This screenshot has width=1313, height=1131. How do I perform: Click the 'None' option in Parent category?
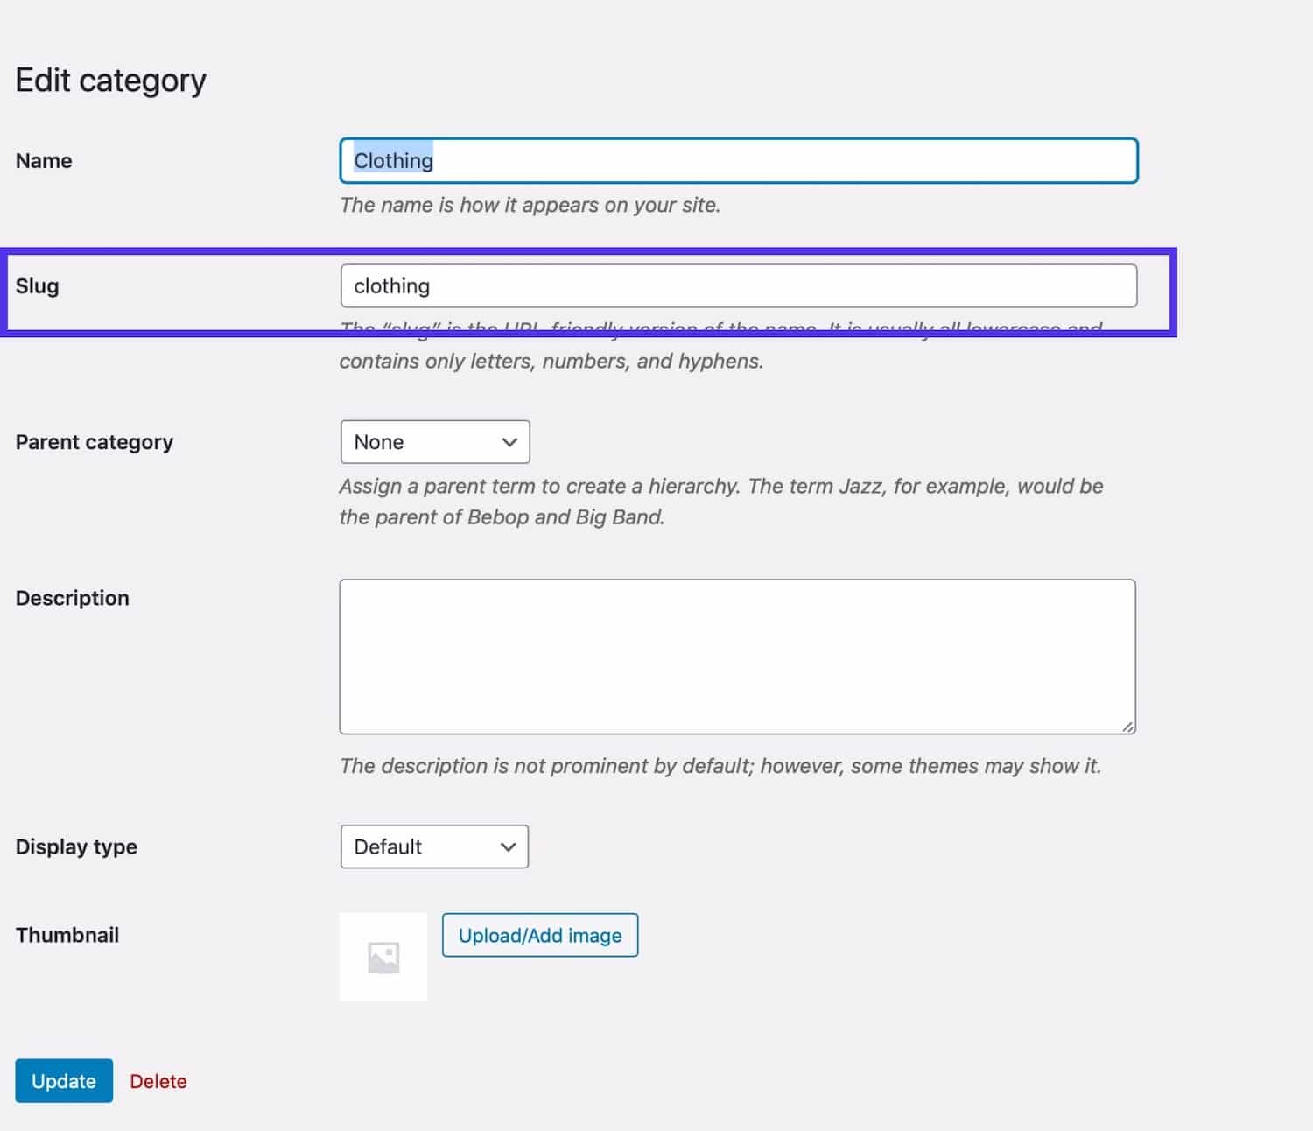pyautogui.click(x=377, y=442)
